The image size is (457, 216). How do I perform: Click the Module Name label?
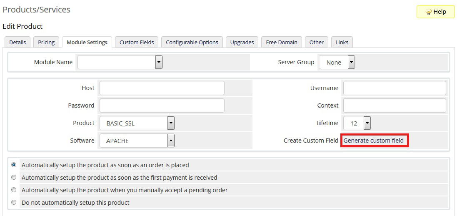click(x=53, y=62)
